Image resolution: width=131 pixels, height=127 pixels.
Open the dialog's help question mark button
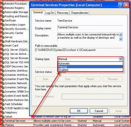121,5
